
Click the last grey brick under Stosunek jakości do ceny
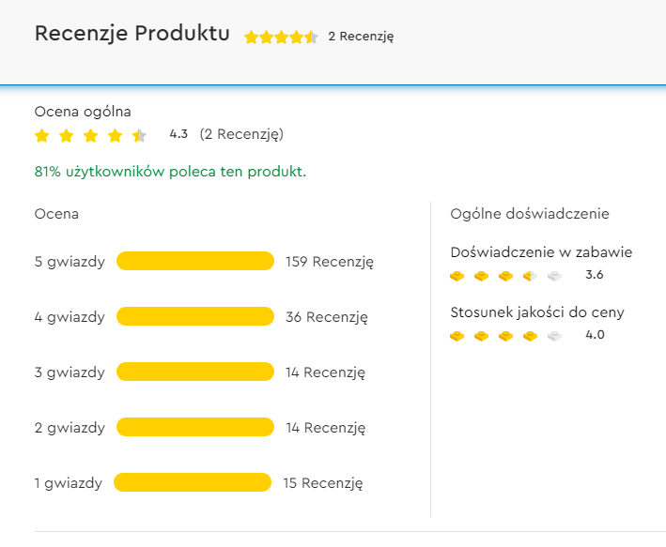554,336
